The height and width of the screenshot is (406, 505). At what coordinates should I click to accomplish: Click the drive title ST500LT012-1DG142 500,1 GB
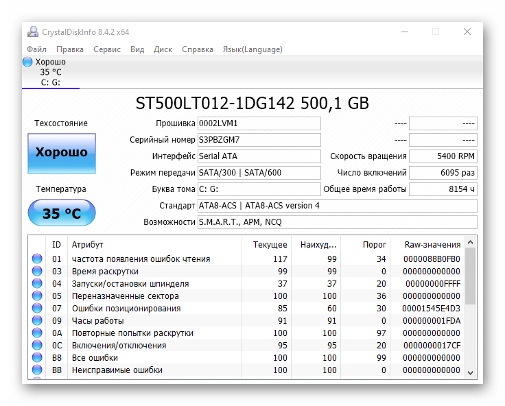(252, 104)
